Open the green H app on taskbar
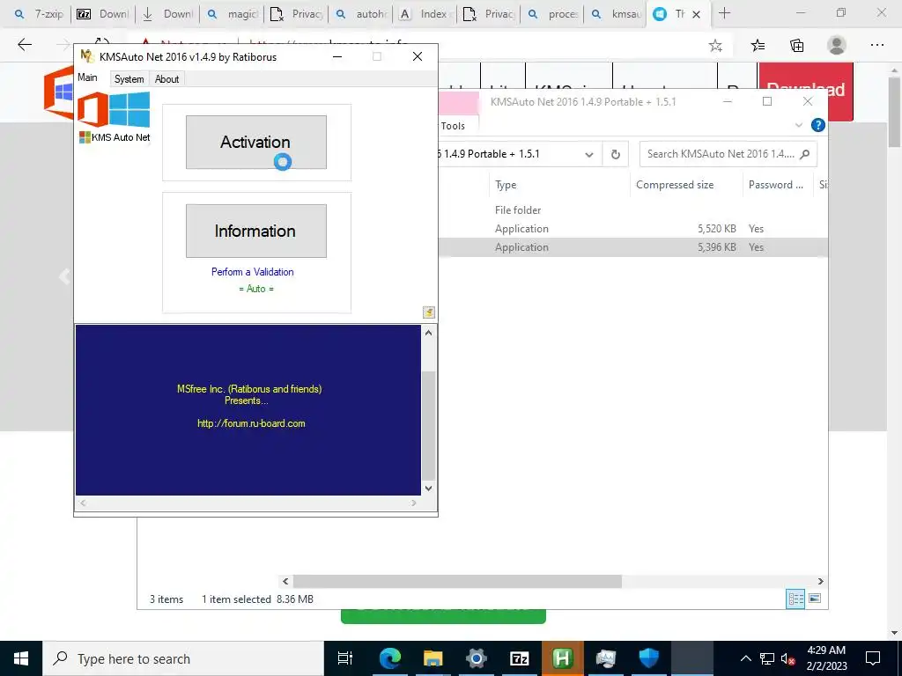This screenshot has width=902, height=676. coord(562,658)
